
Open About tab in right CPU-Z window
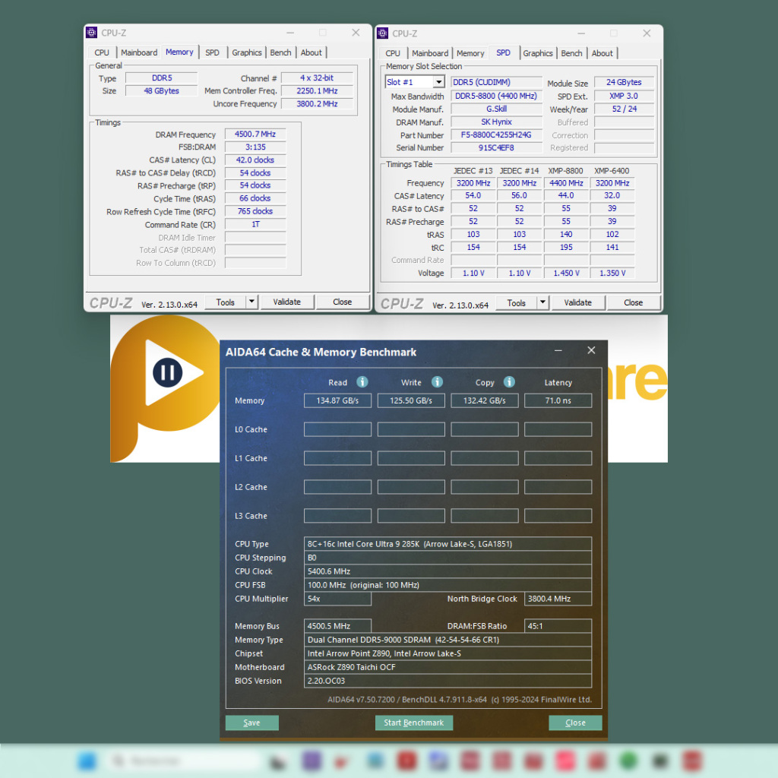coord(602,53)
